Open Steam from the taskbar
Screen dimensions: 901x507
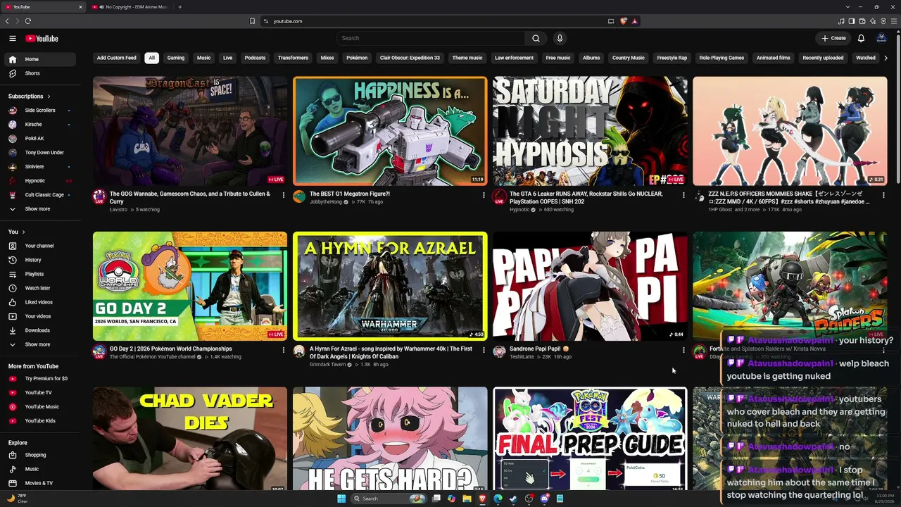coord(513,499)
